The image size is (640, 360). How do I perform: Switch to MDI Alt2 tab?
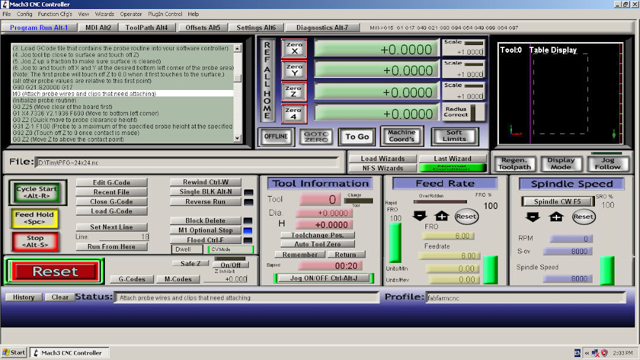point(98,27)
